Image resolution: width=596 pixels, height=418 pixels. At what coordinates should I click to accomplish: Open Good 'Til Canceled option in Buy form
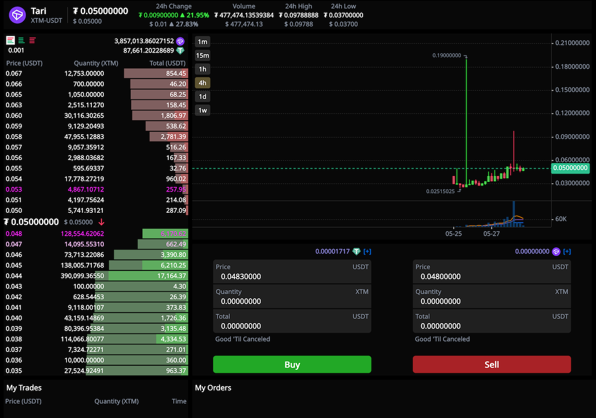pos(243,339)
